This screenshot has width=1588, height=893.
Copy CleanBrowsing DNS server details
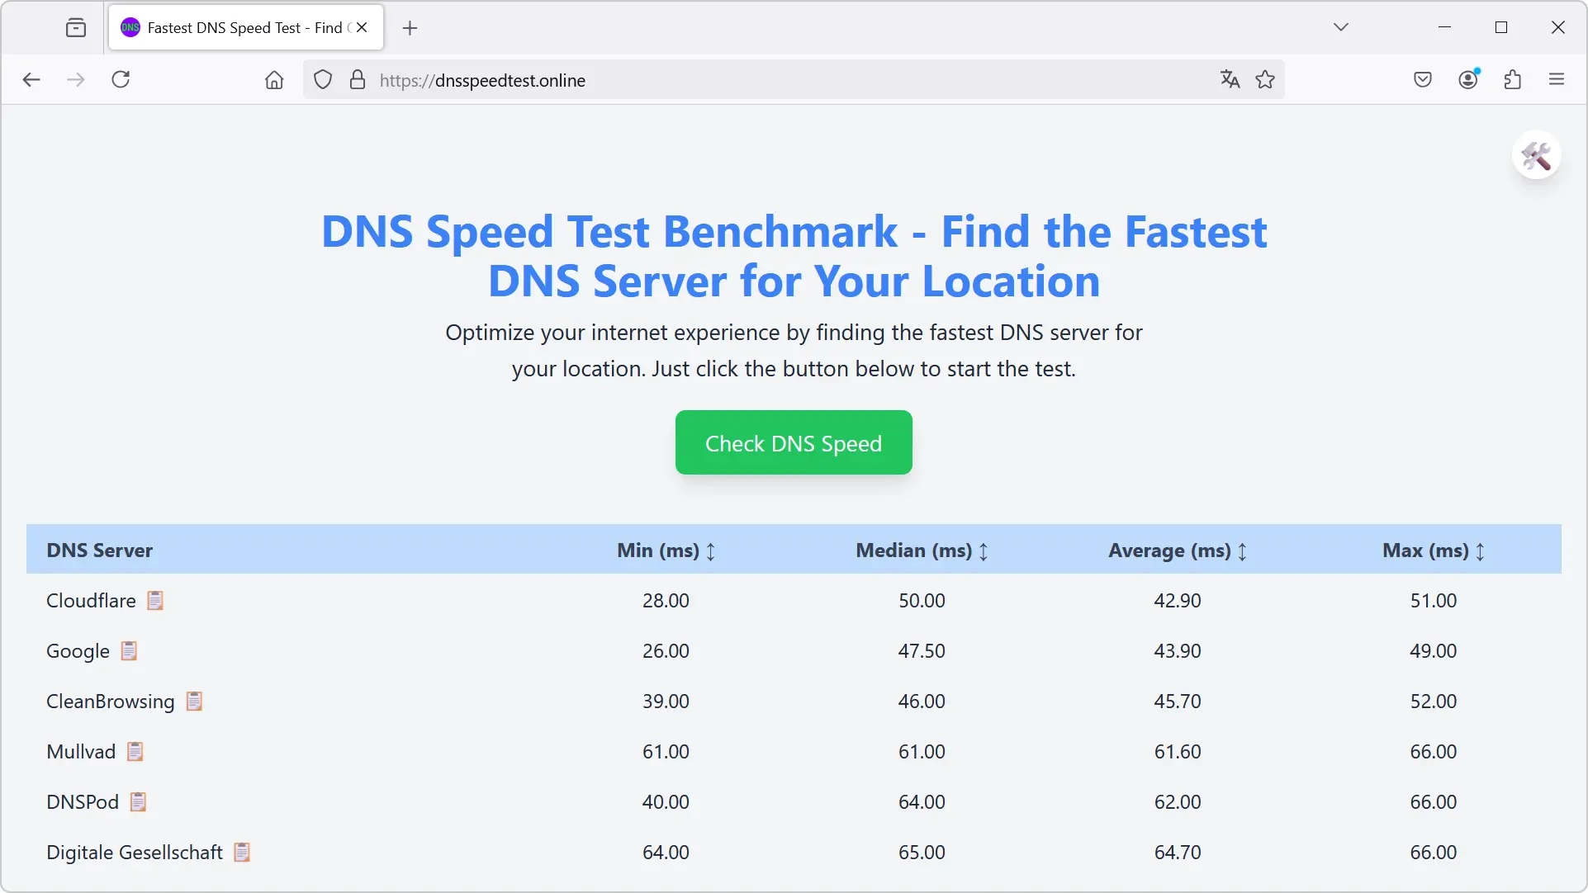194,701
